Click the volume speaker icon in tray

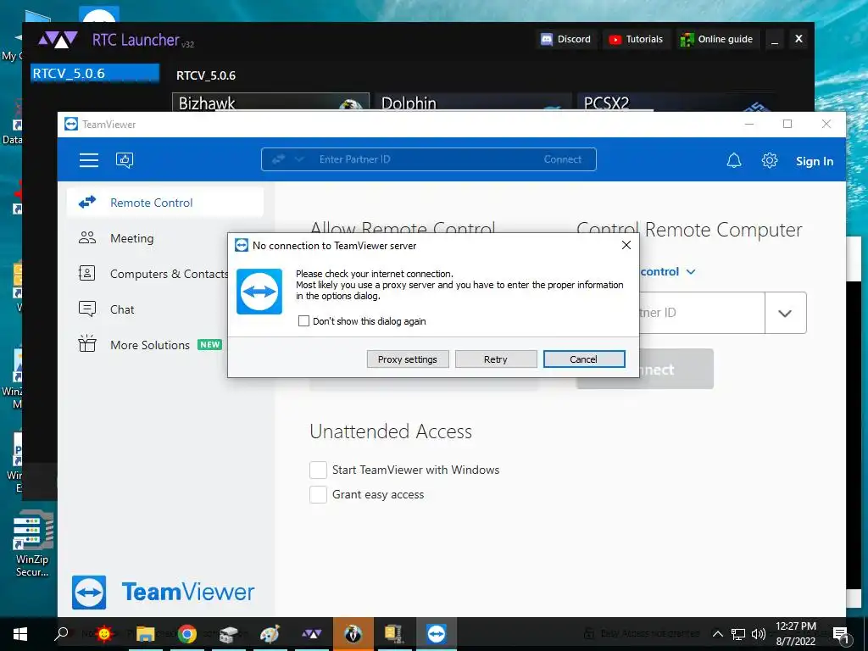(758, 634)
